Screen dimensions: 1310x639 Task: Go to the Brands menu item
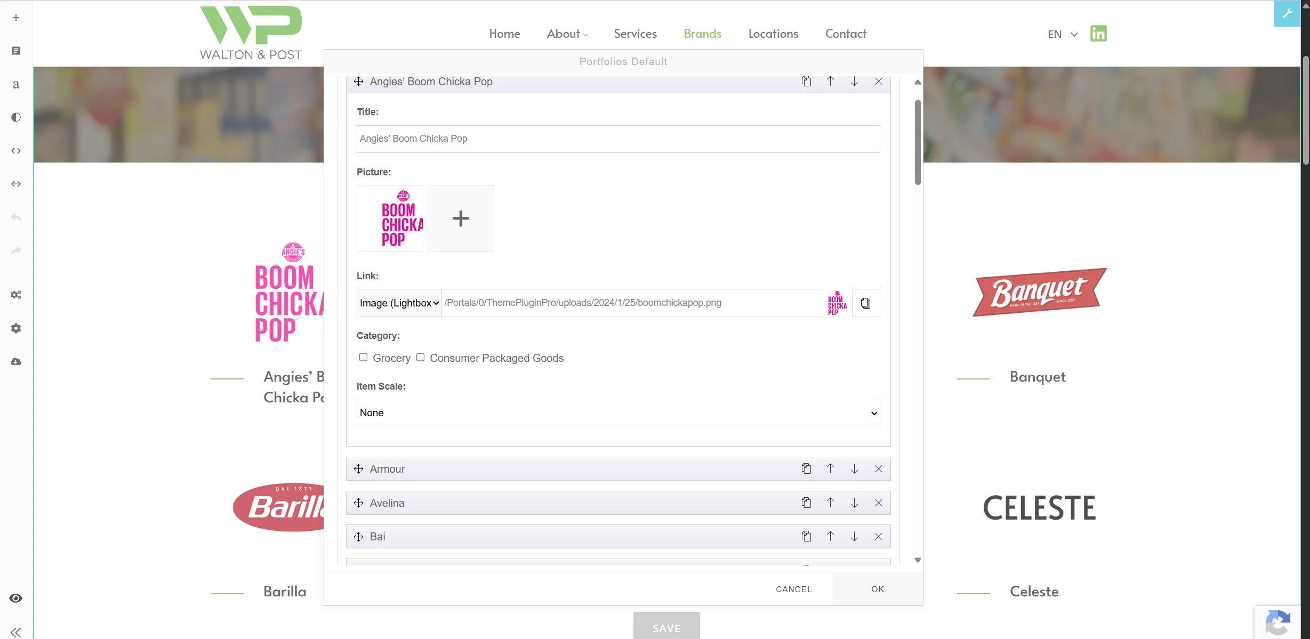703,34
